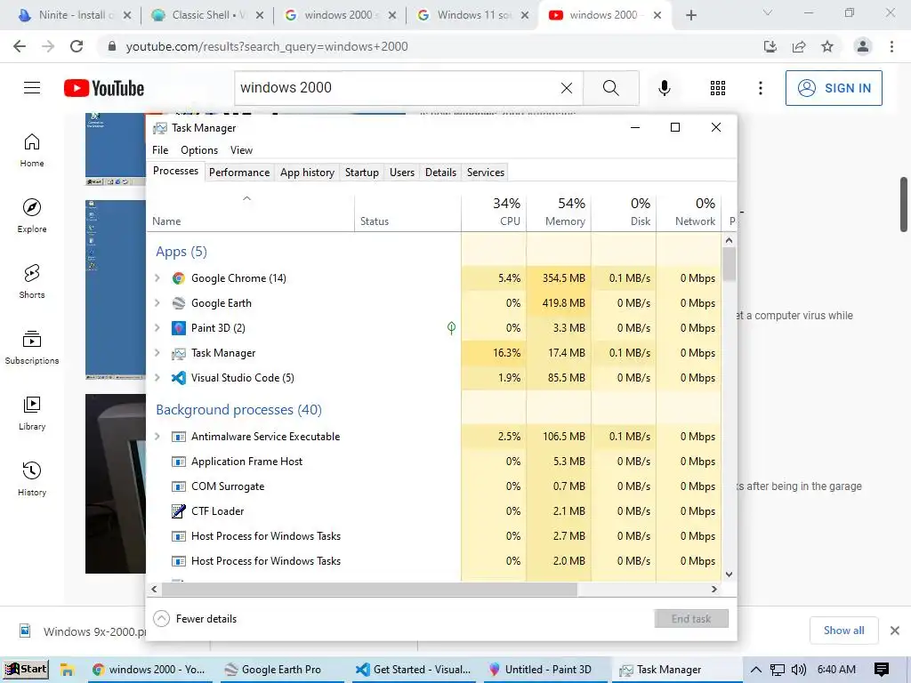Image resolution: width=911 pixels, height=683 pixels.
Task: Sort processes by the Memory column header
Action: [559, 212]
